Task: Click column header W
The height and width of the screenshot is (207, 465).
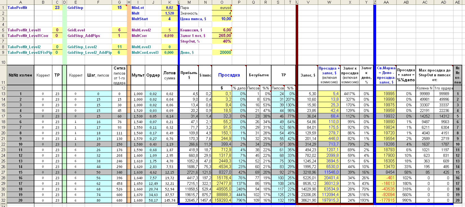Action: (x=329, y=2)
